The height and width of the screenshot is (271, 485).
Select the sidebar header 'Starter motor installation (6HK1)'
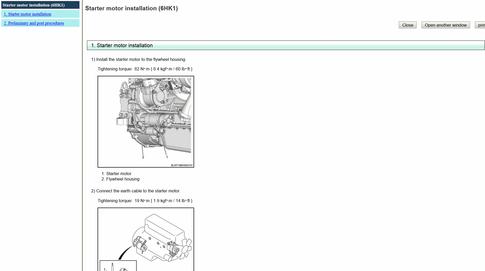coord(40,5)
